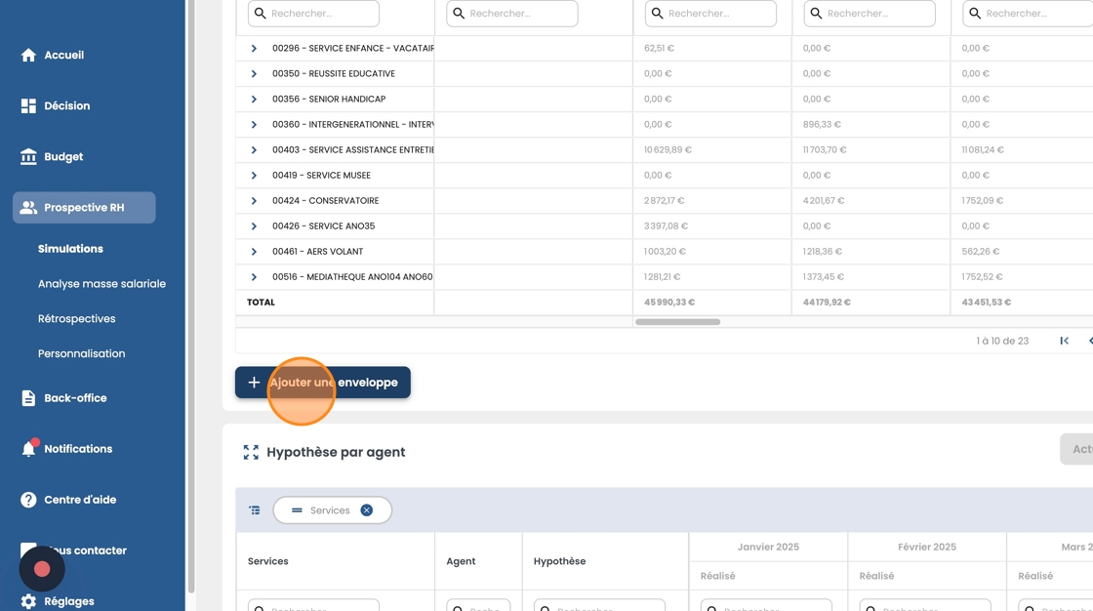This screenshot has width=1093, height=611.
Task: Click the Services grouping chip
Action: click(332, 510)
